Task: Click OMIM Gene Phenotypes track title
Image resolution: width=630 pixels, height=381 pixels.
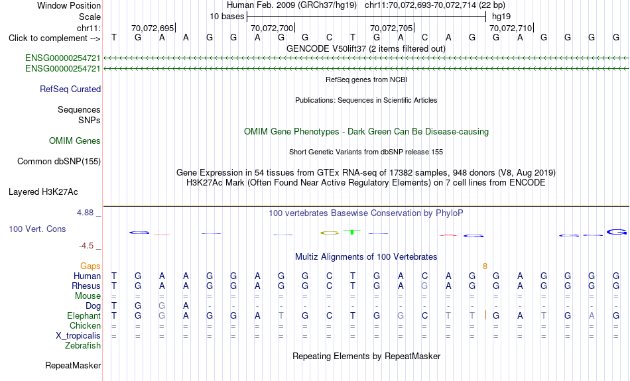Action: coord(367,132)
